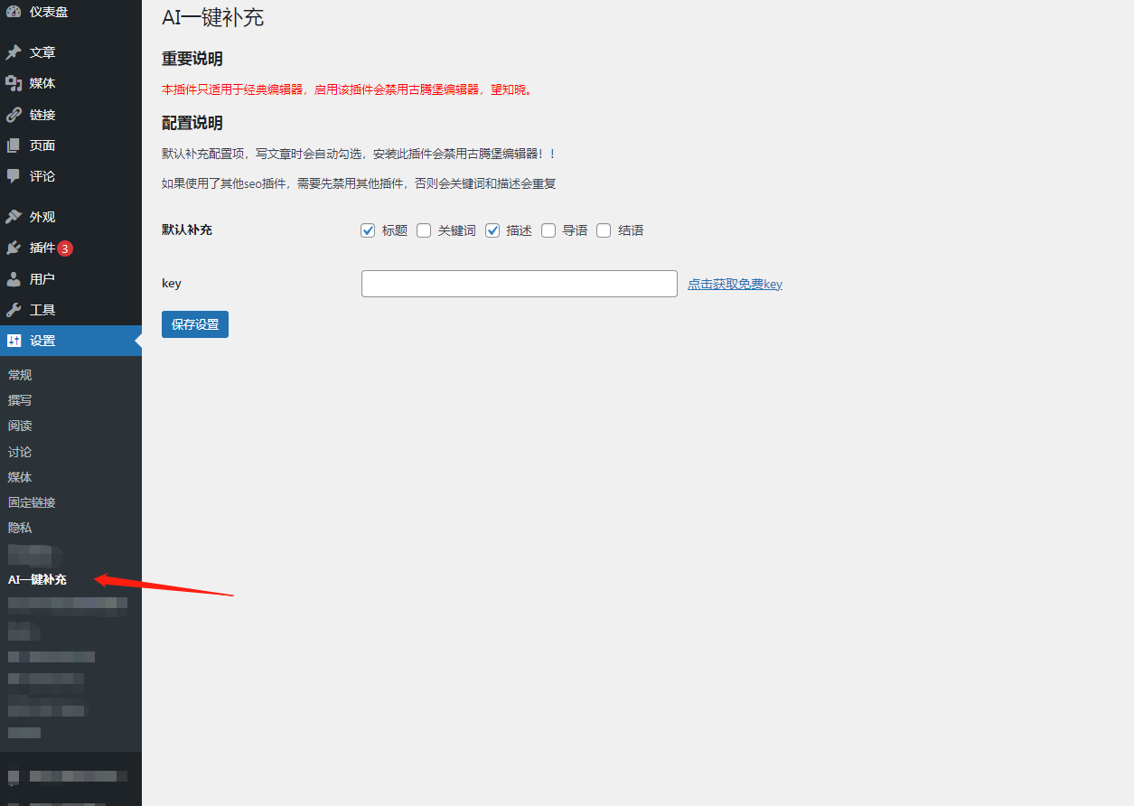Uncheck the 标题 checkbox
1134x806 pixels.
coord(368,230)
